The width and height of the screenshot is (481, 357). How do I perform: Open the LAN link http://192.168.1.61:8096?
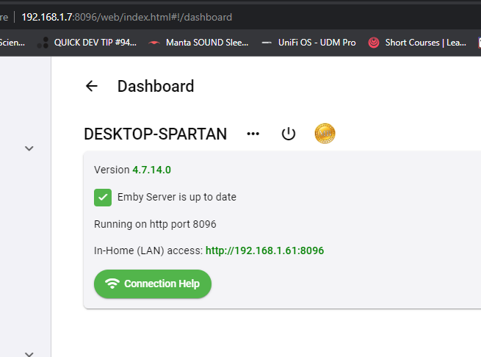264,250
